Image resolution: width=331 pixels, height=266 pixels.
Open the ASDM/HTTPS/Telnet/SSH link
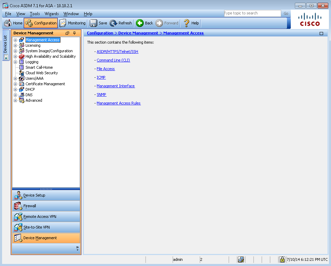pyautogui.click(x=117, y=52)
